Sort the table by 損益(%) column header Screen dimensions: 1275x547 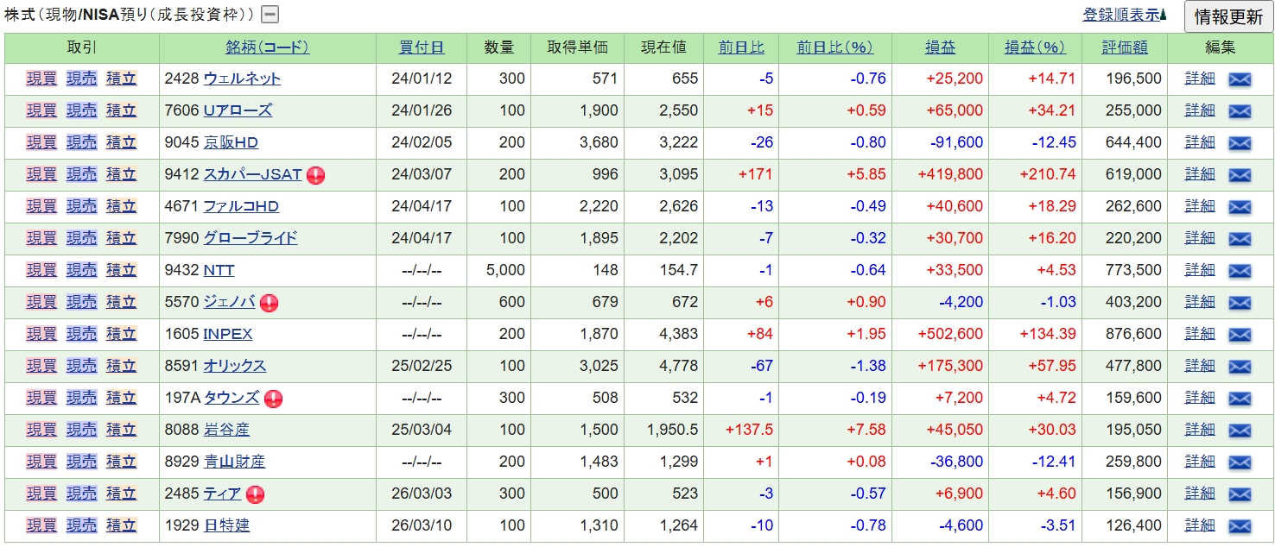1034,47
